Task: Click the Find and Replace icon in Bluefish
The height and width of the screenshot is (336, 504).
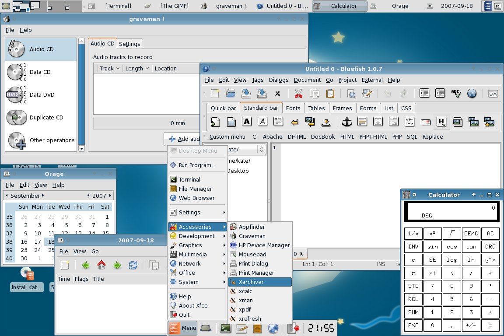Action: [367, 94]
